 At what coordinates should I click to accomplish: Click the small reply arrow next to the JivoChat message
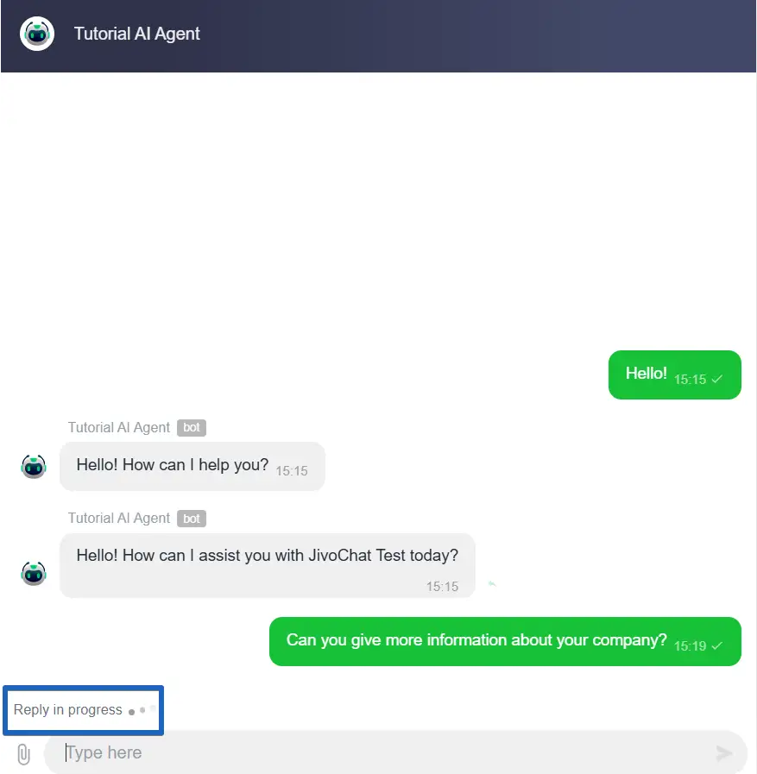point(492,584)
